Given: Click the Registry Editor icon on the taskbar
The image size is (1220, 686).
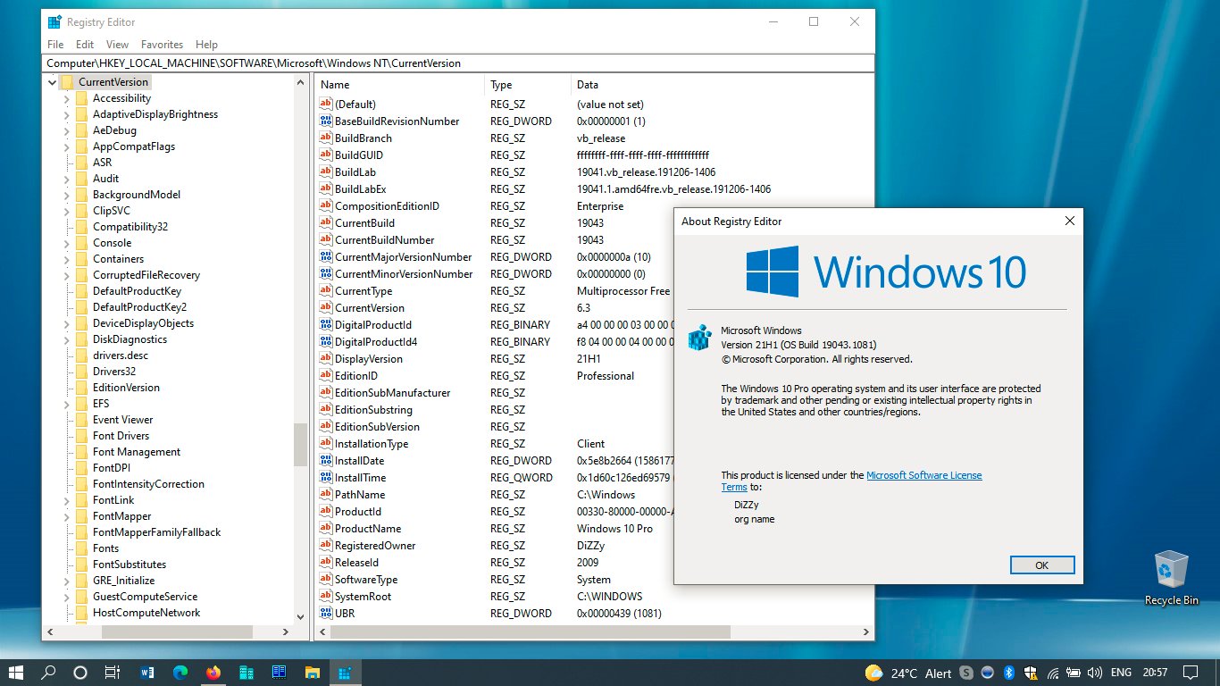Looking at the screenshot, I should click(x=344, y=673).
